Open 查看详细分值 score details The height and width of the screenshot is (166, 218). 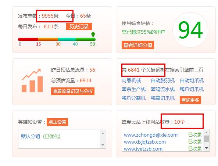(x=138, y=45)
